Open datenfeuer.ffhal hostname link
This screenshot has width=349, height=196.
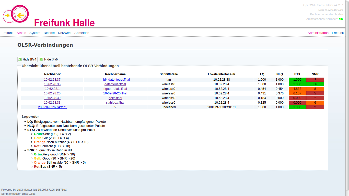tap(115, 84)
